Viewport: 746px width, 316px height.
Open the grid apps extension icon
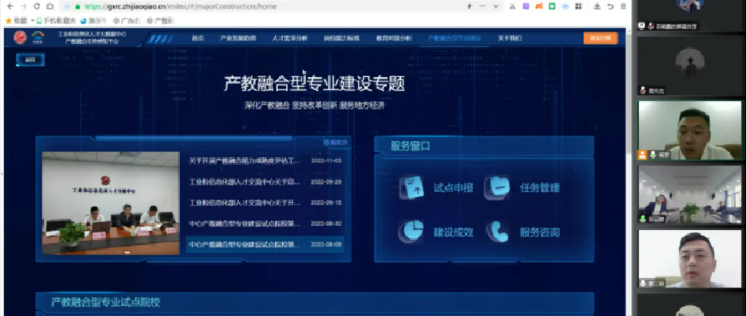coord(579,7)
